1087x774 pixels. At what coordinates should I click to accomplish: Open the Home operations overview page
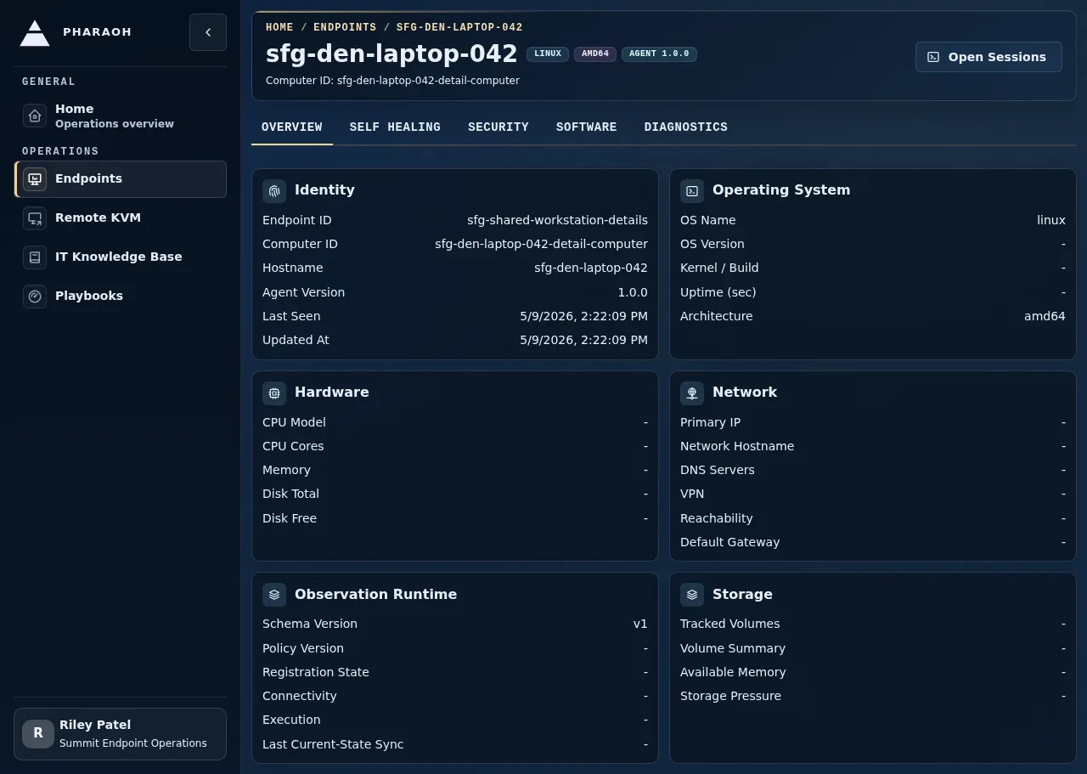[x=121, y=116]
